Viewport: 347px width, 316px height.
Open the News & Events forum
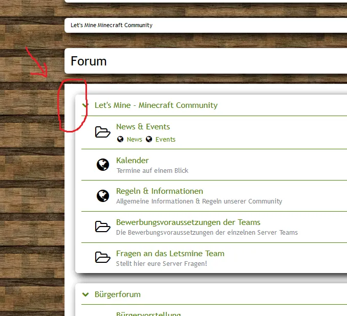point(143,127)
